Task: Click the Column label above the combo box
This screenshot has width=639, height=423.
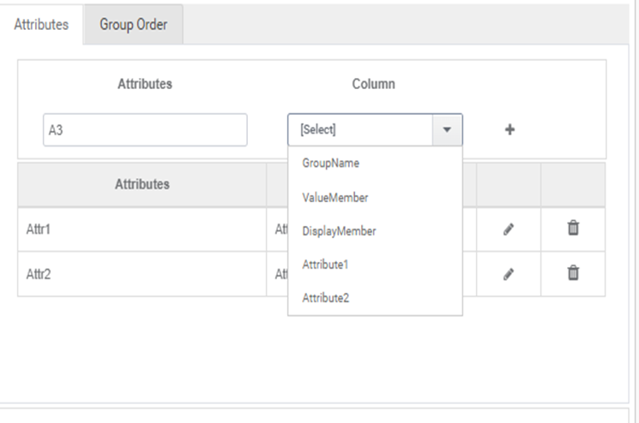Action: click(x=373, y=84)
